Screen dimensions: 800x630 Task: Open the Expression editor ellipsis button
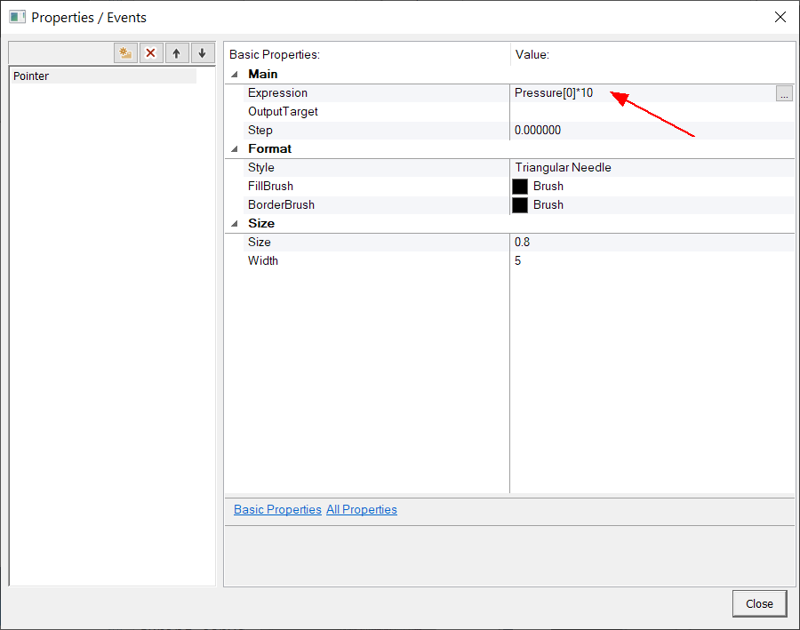784,93
